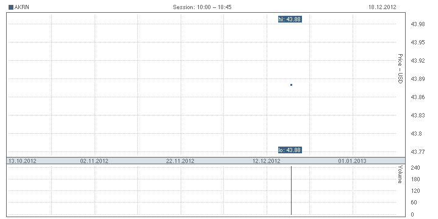
Task: Click the 43.98 price axis label
Action: [x=418, y=24]
